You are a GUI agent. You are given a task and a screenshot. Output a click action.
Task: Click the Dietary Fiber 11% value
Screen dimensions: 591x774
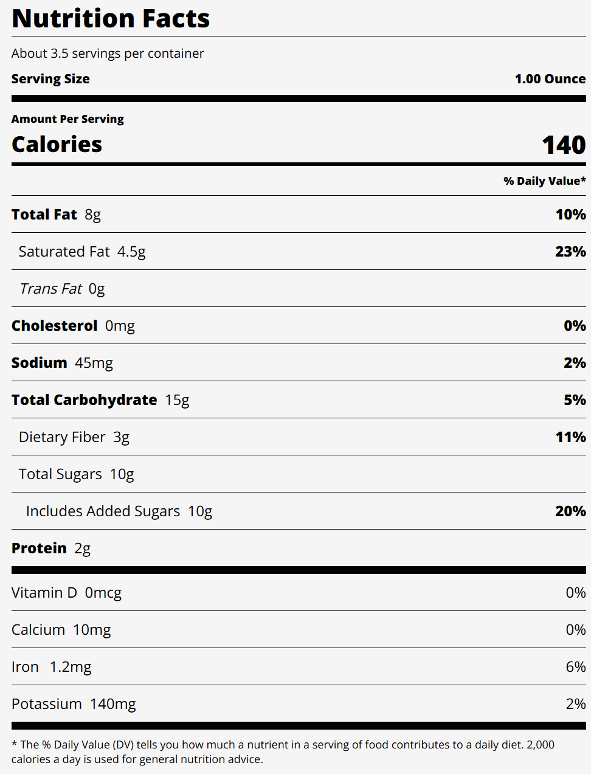point(570,437)
